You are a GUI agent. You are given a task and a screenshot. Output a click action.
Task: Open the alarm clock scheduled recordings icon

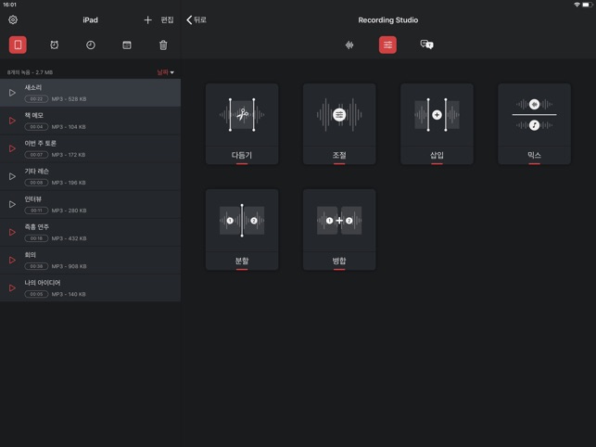point(54,45)
